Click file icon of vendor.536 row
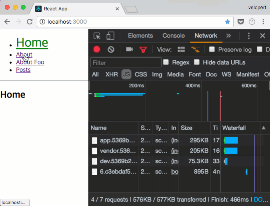This screenshot has height=206, width=270. (94, 151)
